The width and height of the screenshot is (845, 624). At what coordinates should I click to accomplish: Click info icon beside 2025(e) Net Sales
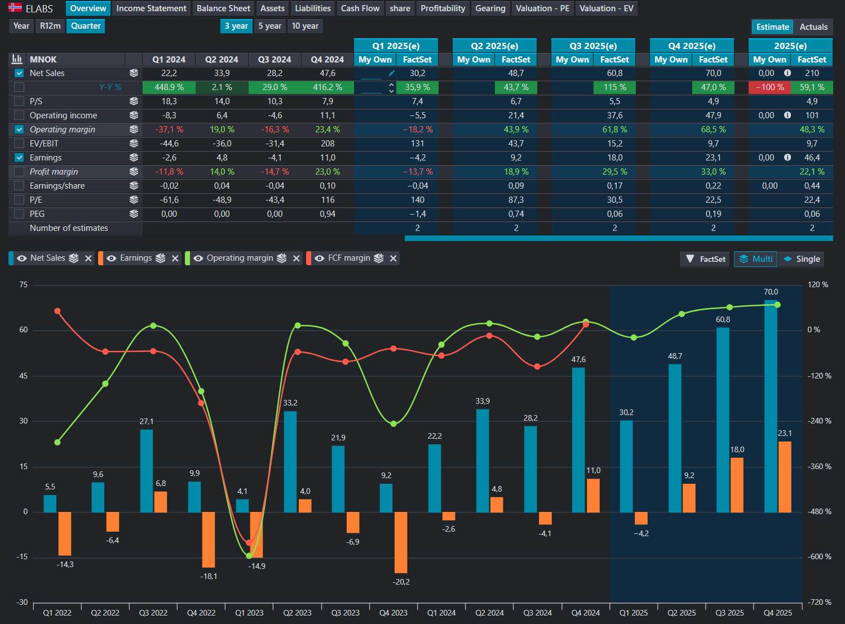pyautogui.click(x=788, y=73)
